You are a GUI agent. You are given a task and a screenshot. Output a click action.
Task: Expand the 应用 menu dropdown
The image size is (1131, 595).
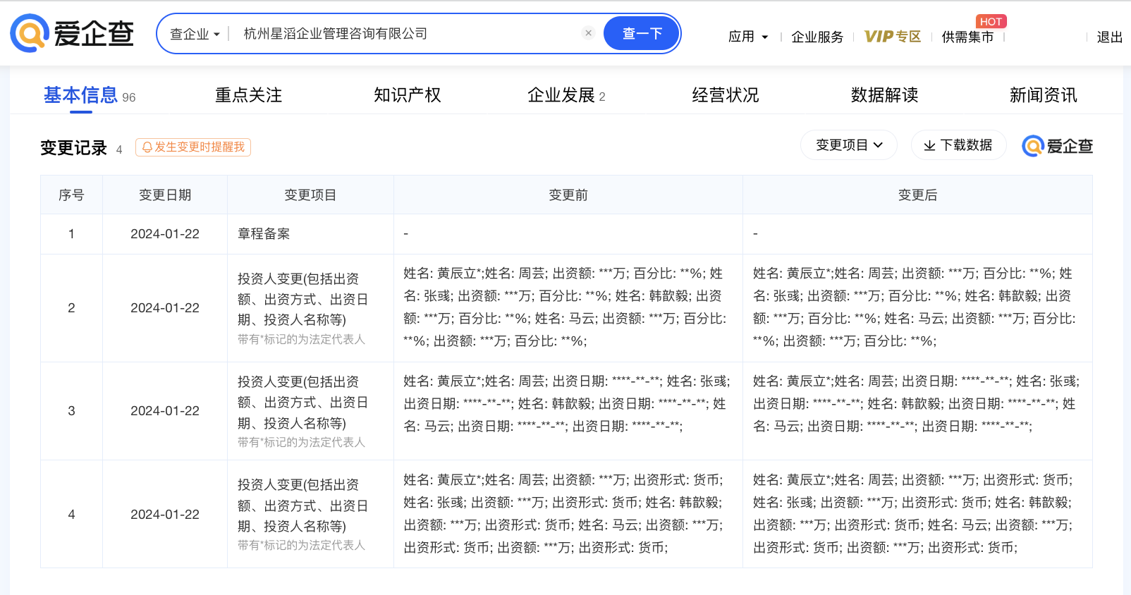pyautogui.click(x=748, y=37)
